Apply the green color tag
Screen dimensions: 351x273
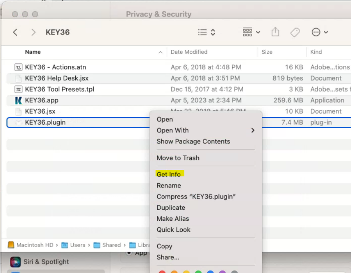(x=198, y=272)
